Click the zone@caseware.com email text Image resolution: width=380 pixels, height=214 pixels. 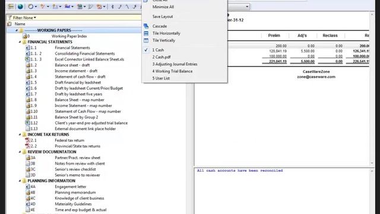pyautogui.click(x=316, y=77)
